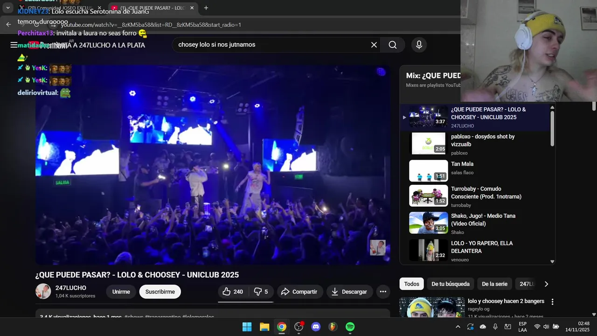Open File Explorer from the taskbar
597x336 pixels.
264,327
